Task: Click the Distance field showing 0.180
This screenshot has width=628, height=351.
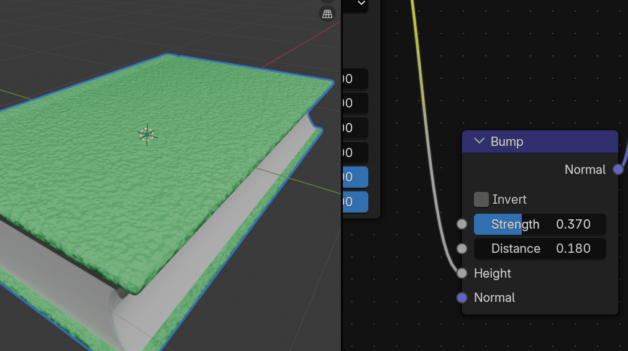Action: point(539,248)
